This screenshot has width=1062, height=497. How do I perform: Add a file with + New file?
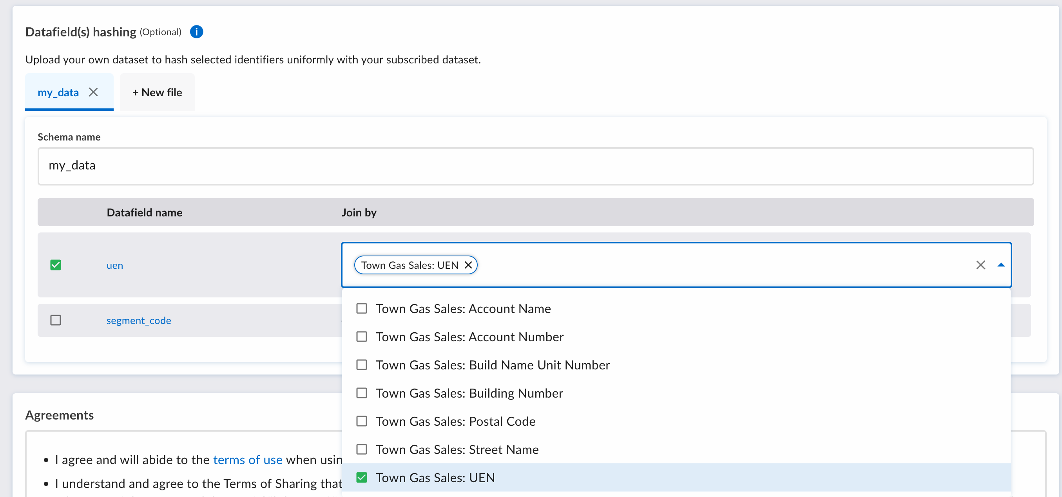pyautogui.click(x=157, y=92)
